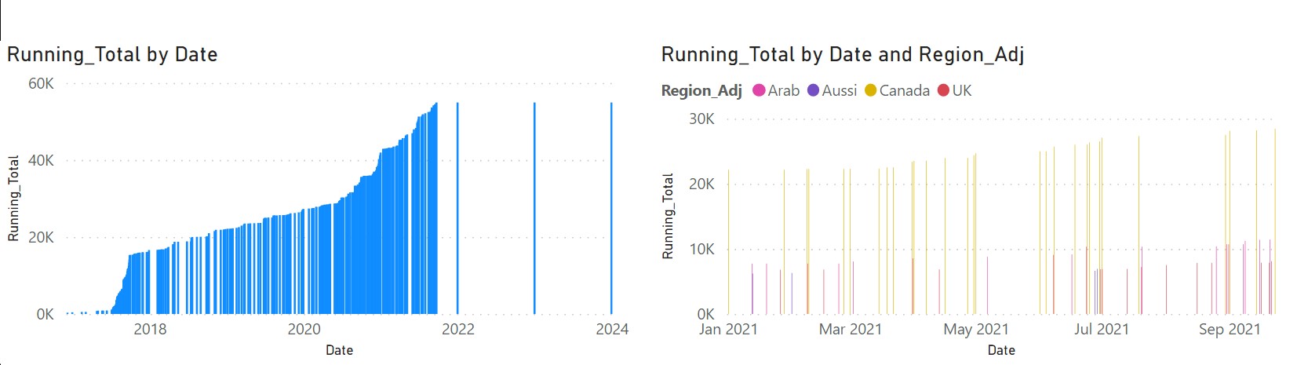Screen dimensions: 1308x365
Task: Select the Canada legend label
Action: [905, 90]
